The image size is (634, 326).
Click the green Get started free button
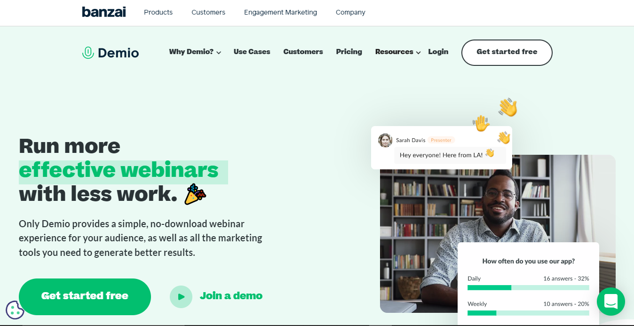click(x=85, y=297)
